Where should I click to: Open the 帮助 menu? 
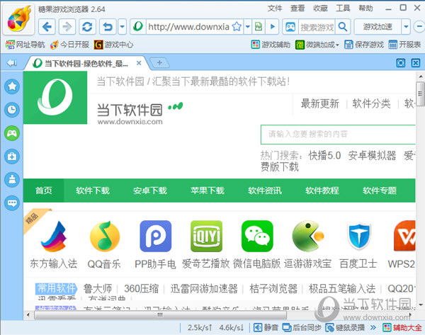pyautogui.click(x=365, y=8)
